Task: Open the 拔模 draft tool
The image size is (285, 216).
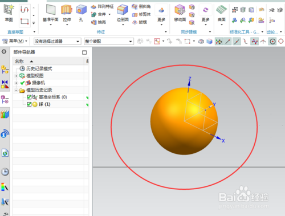Action: (140, 22)
